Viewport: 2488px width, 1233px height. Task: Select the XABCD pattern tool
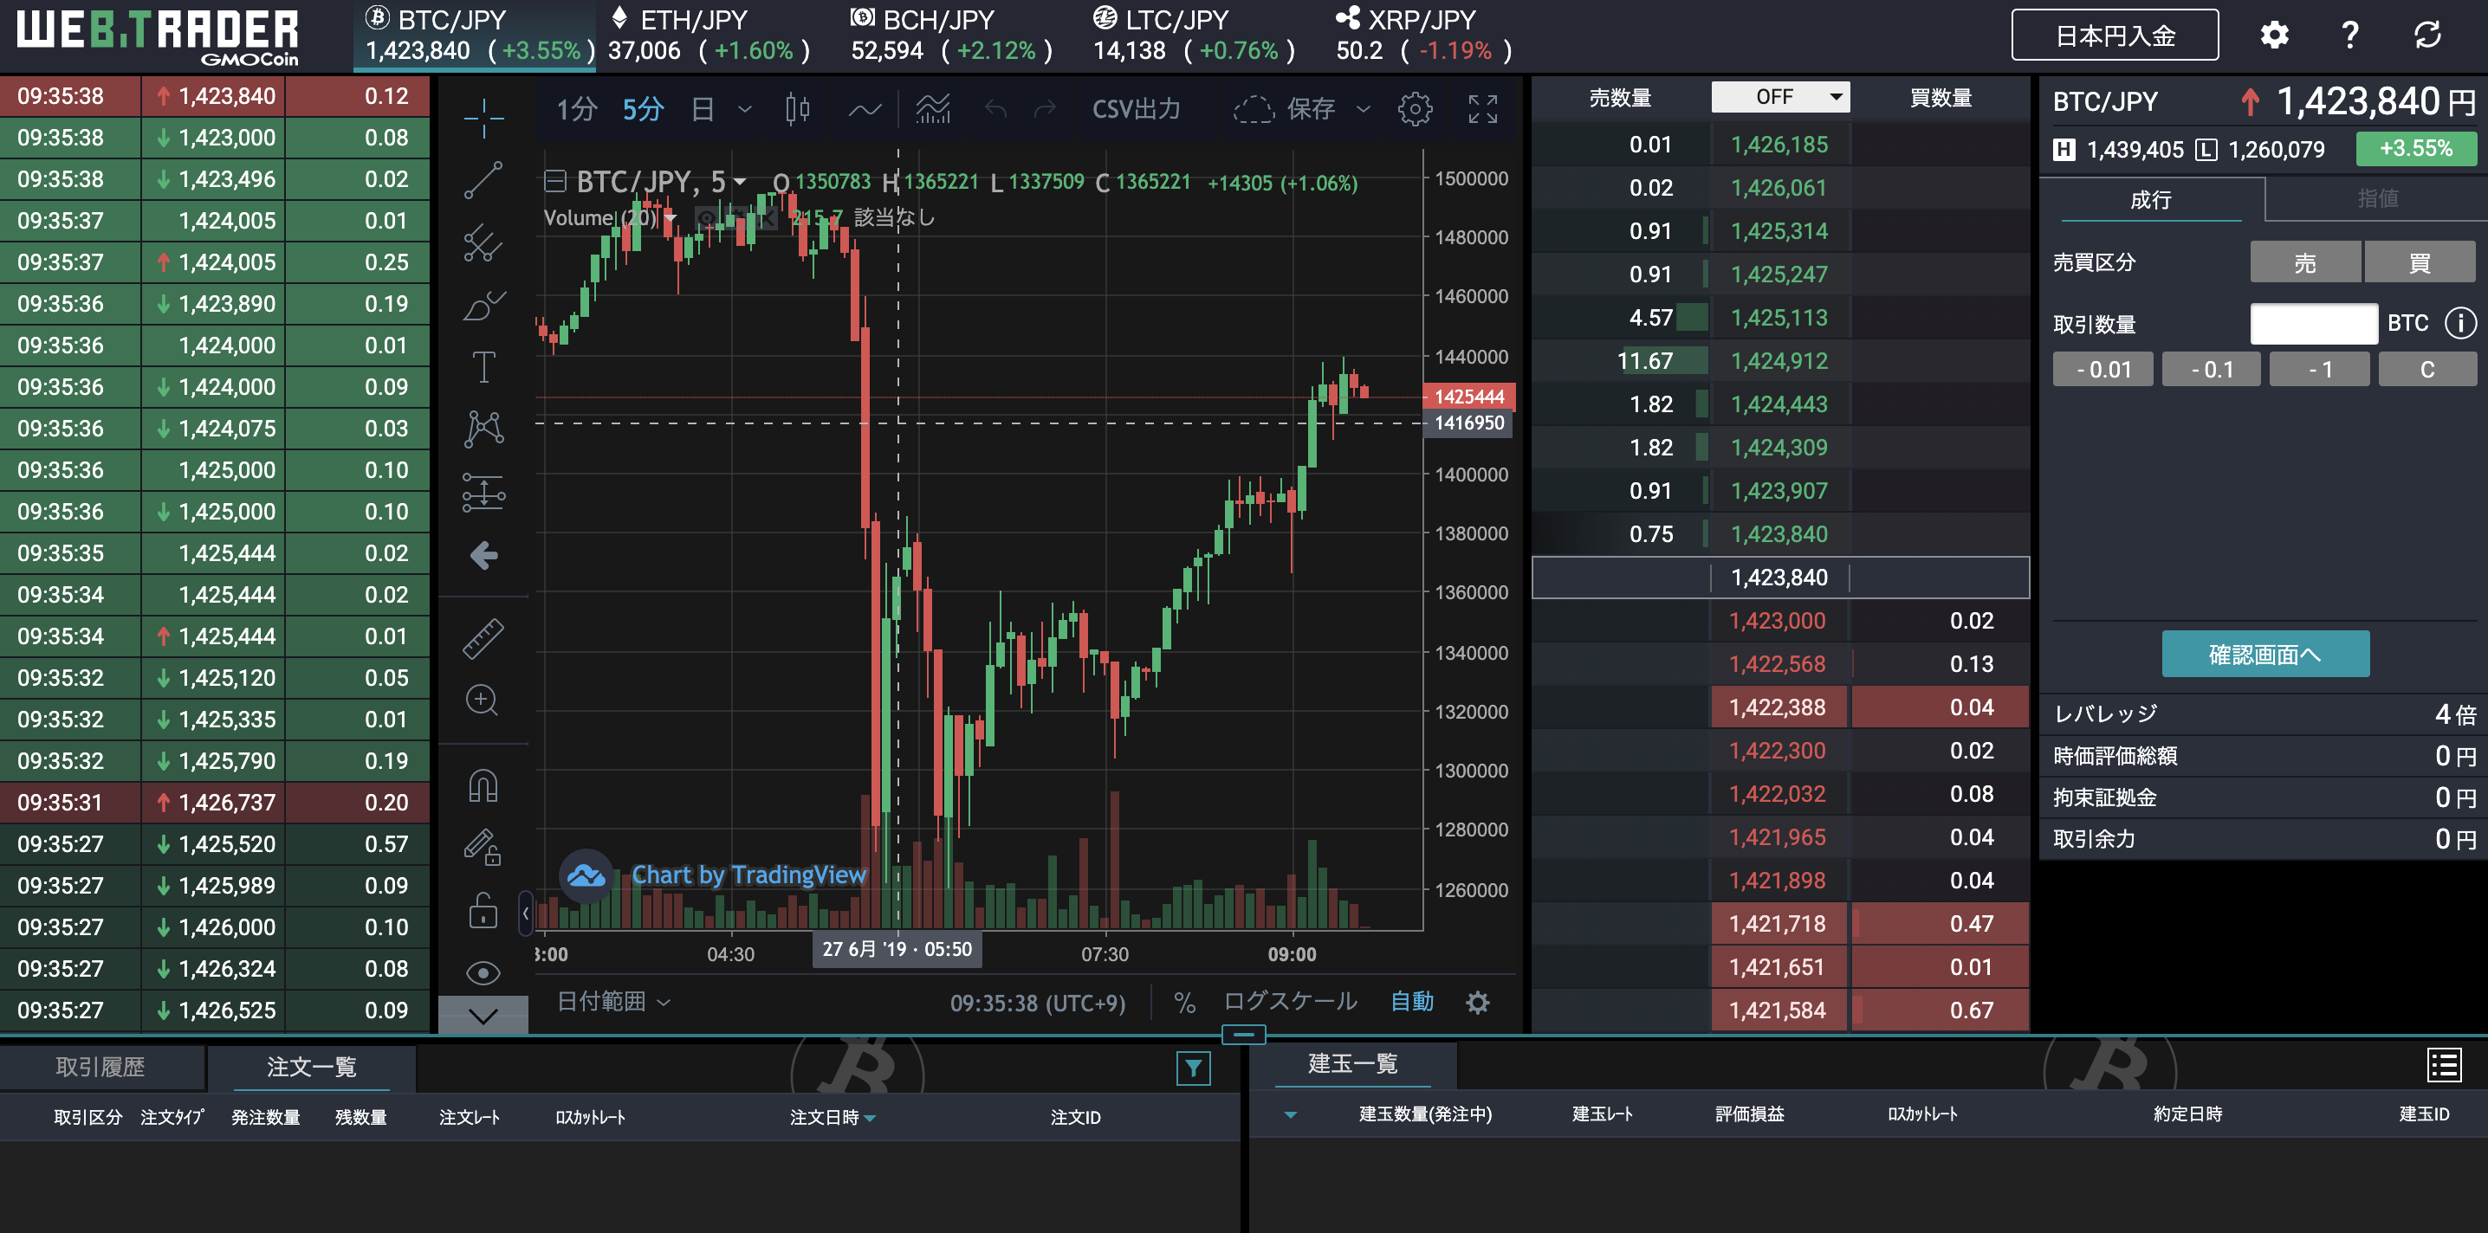pyautogui.click(x=484, y=429)
